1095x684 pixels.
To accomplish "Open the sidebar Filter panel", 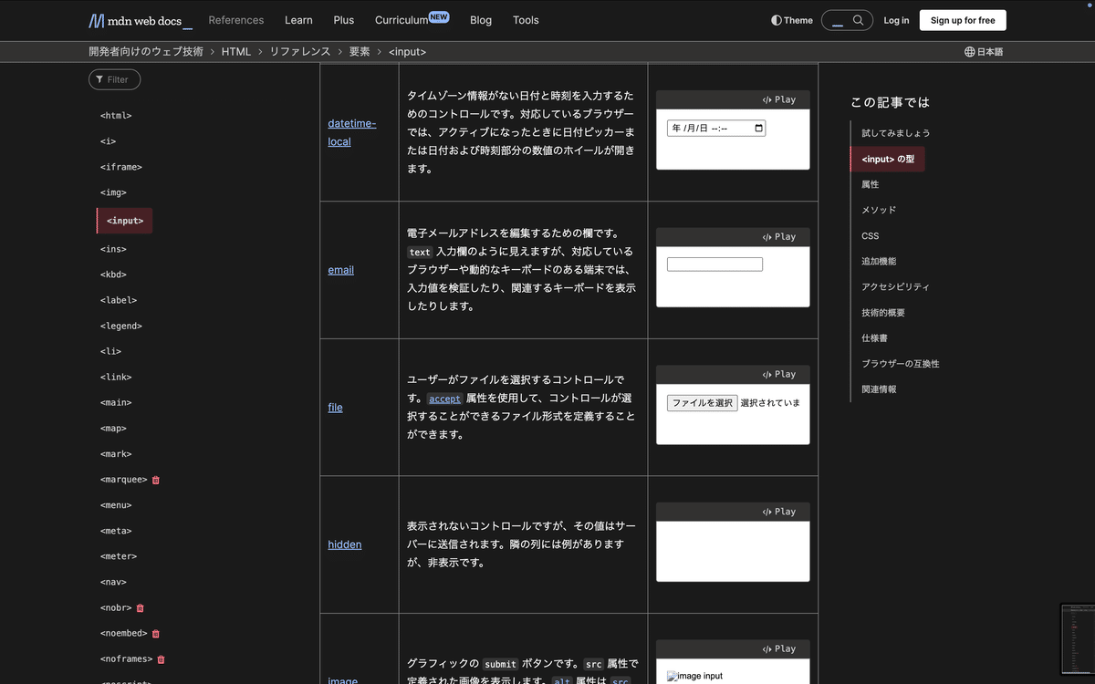I will [114, 79].
